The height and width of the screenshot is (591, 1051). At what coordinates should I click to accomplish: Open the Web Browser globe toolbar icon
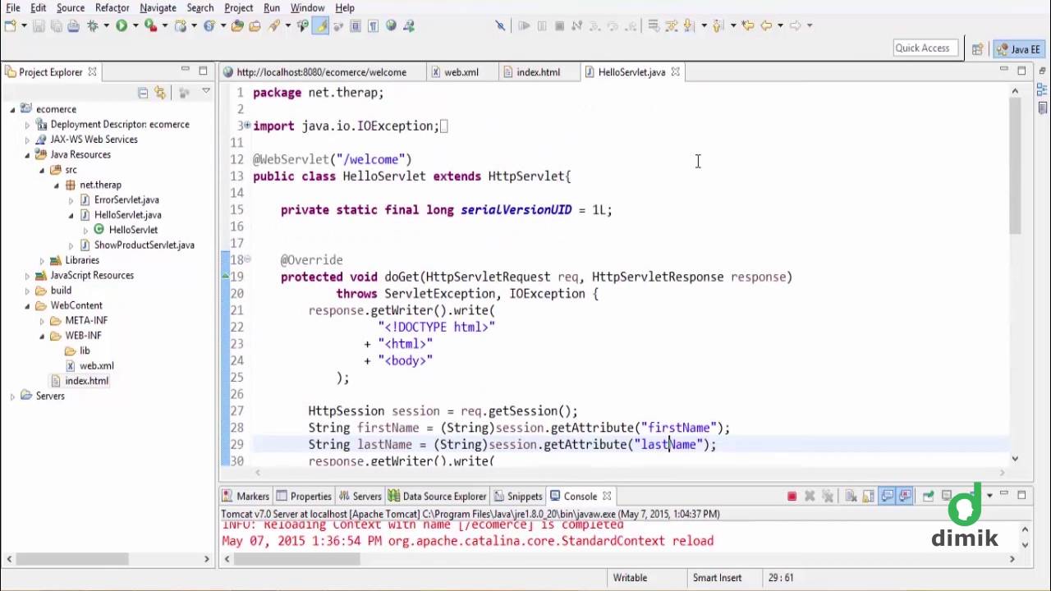tap(391, 25)
